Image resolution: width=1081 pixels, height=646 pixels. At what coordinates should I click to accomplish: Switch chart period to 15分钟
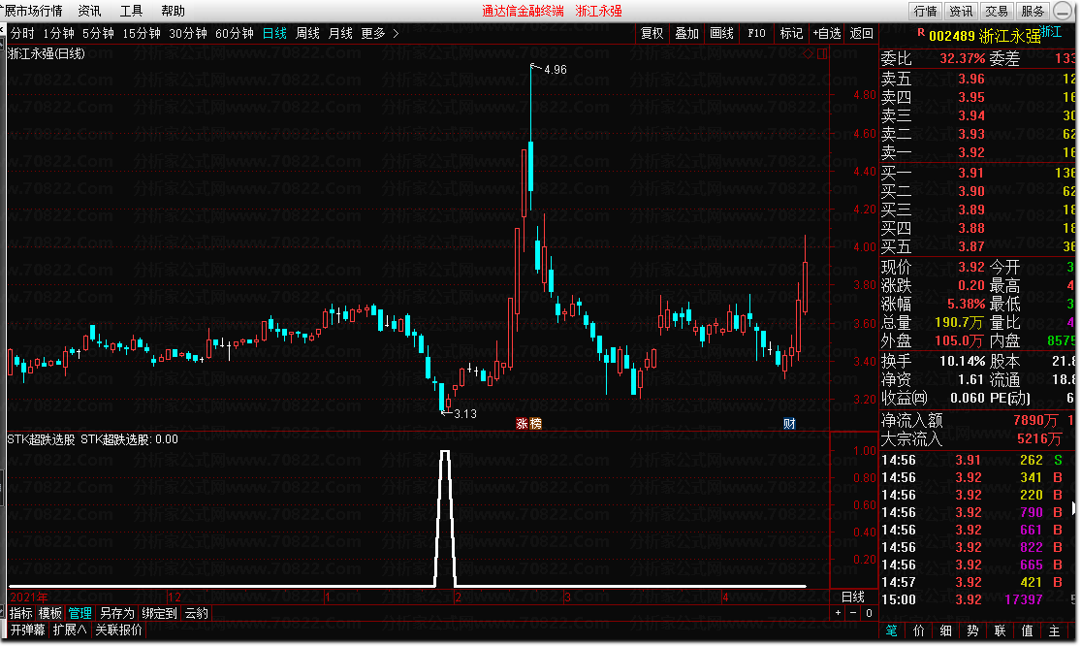pos(142,33)
